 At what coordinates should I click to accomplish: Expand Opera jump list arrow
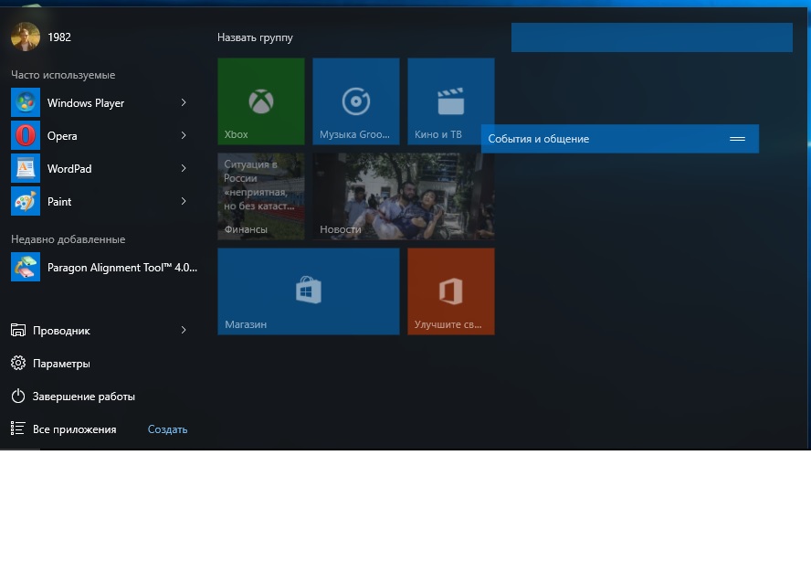click(184, 135)
